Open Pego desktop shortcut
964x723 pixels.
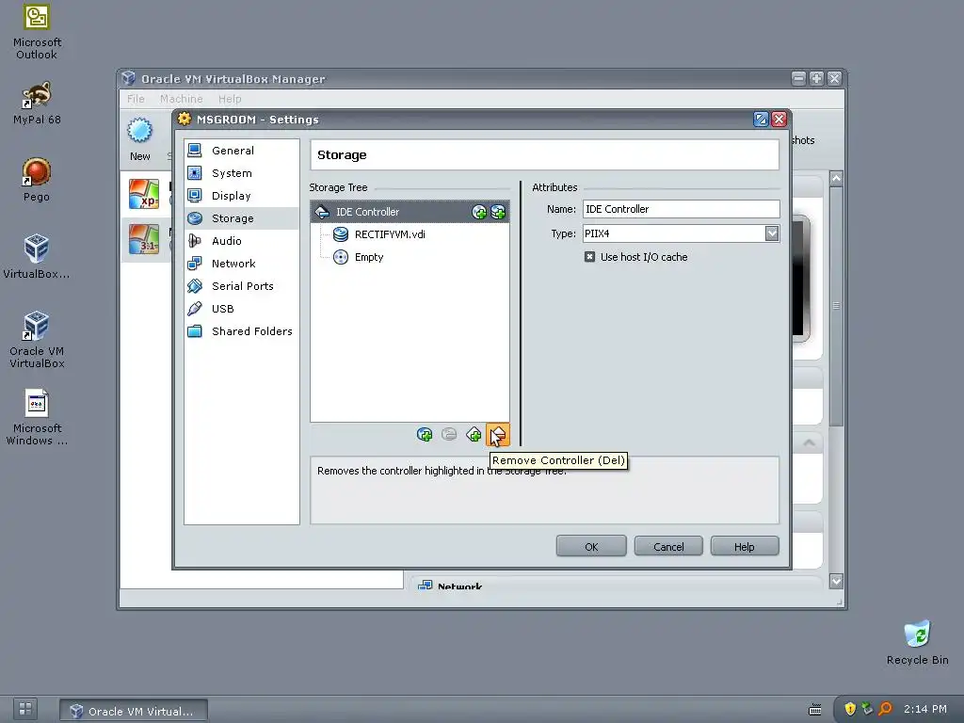click(37, 180)
